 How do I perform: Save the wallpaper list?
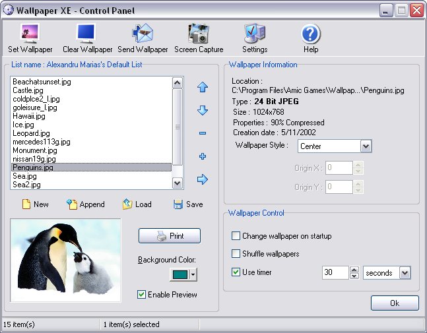pos(188,204)
